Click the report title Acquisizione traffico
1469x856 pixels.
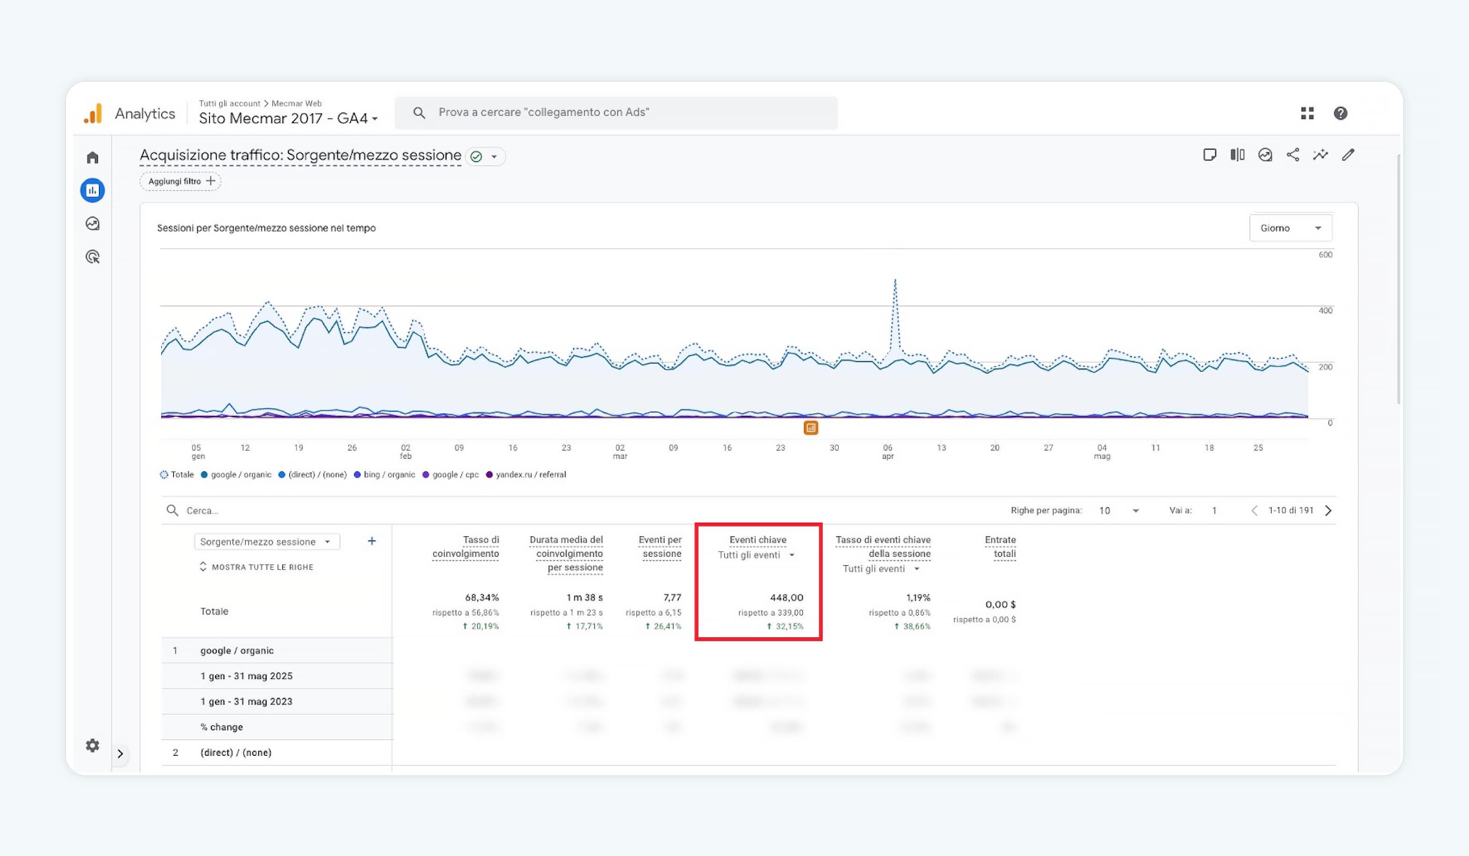[x=300, y=155]
